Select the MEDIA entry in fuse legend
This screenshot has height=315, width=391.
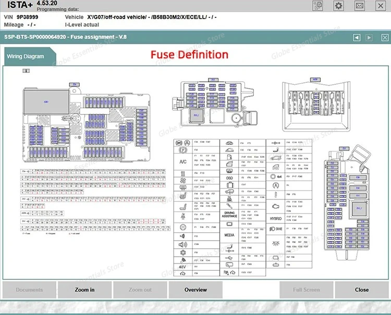(x=229, y=235)
